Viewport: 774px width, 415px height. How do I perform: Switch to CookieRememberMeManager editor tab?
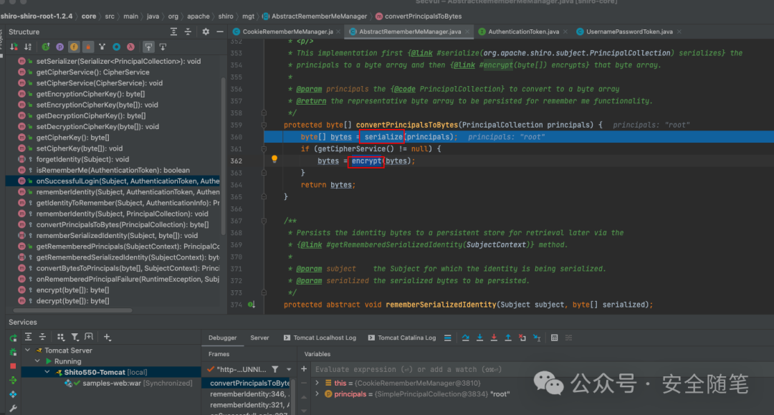pyautogui.click(x=287, y=32)
